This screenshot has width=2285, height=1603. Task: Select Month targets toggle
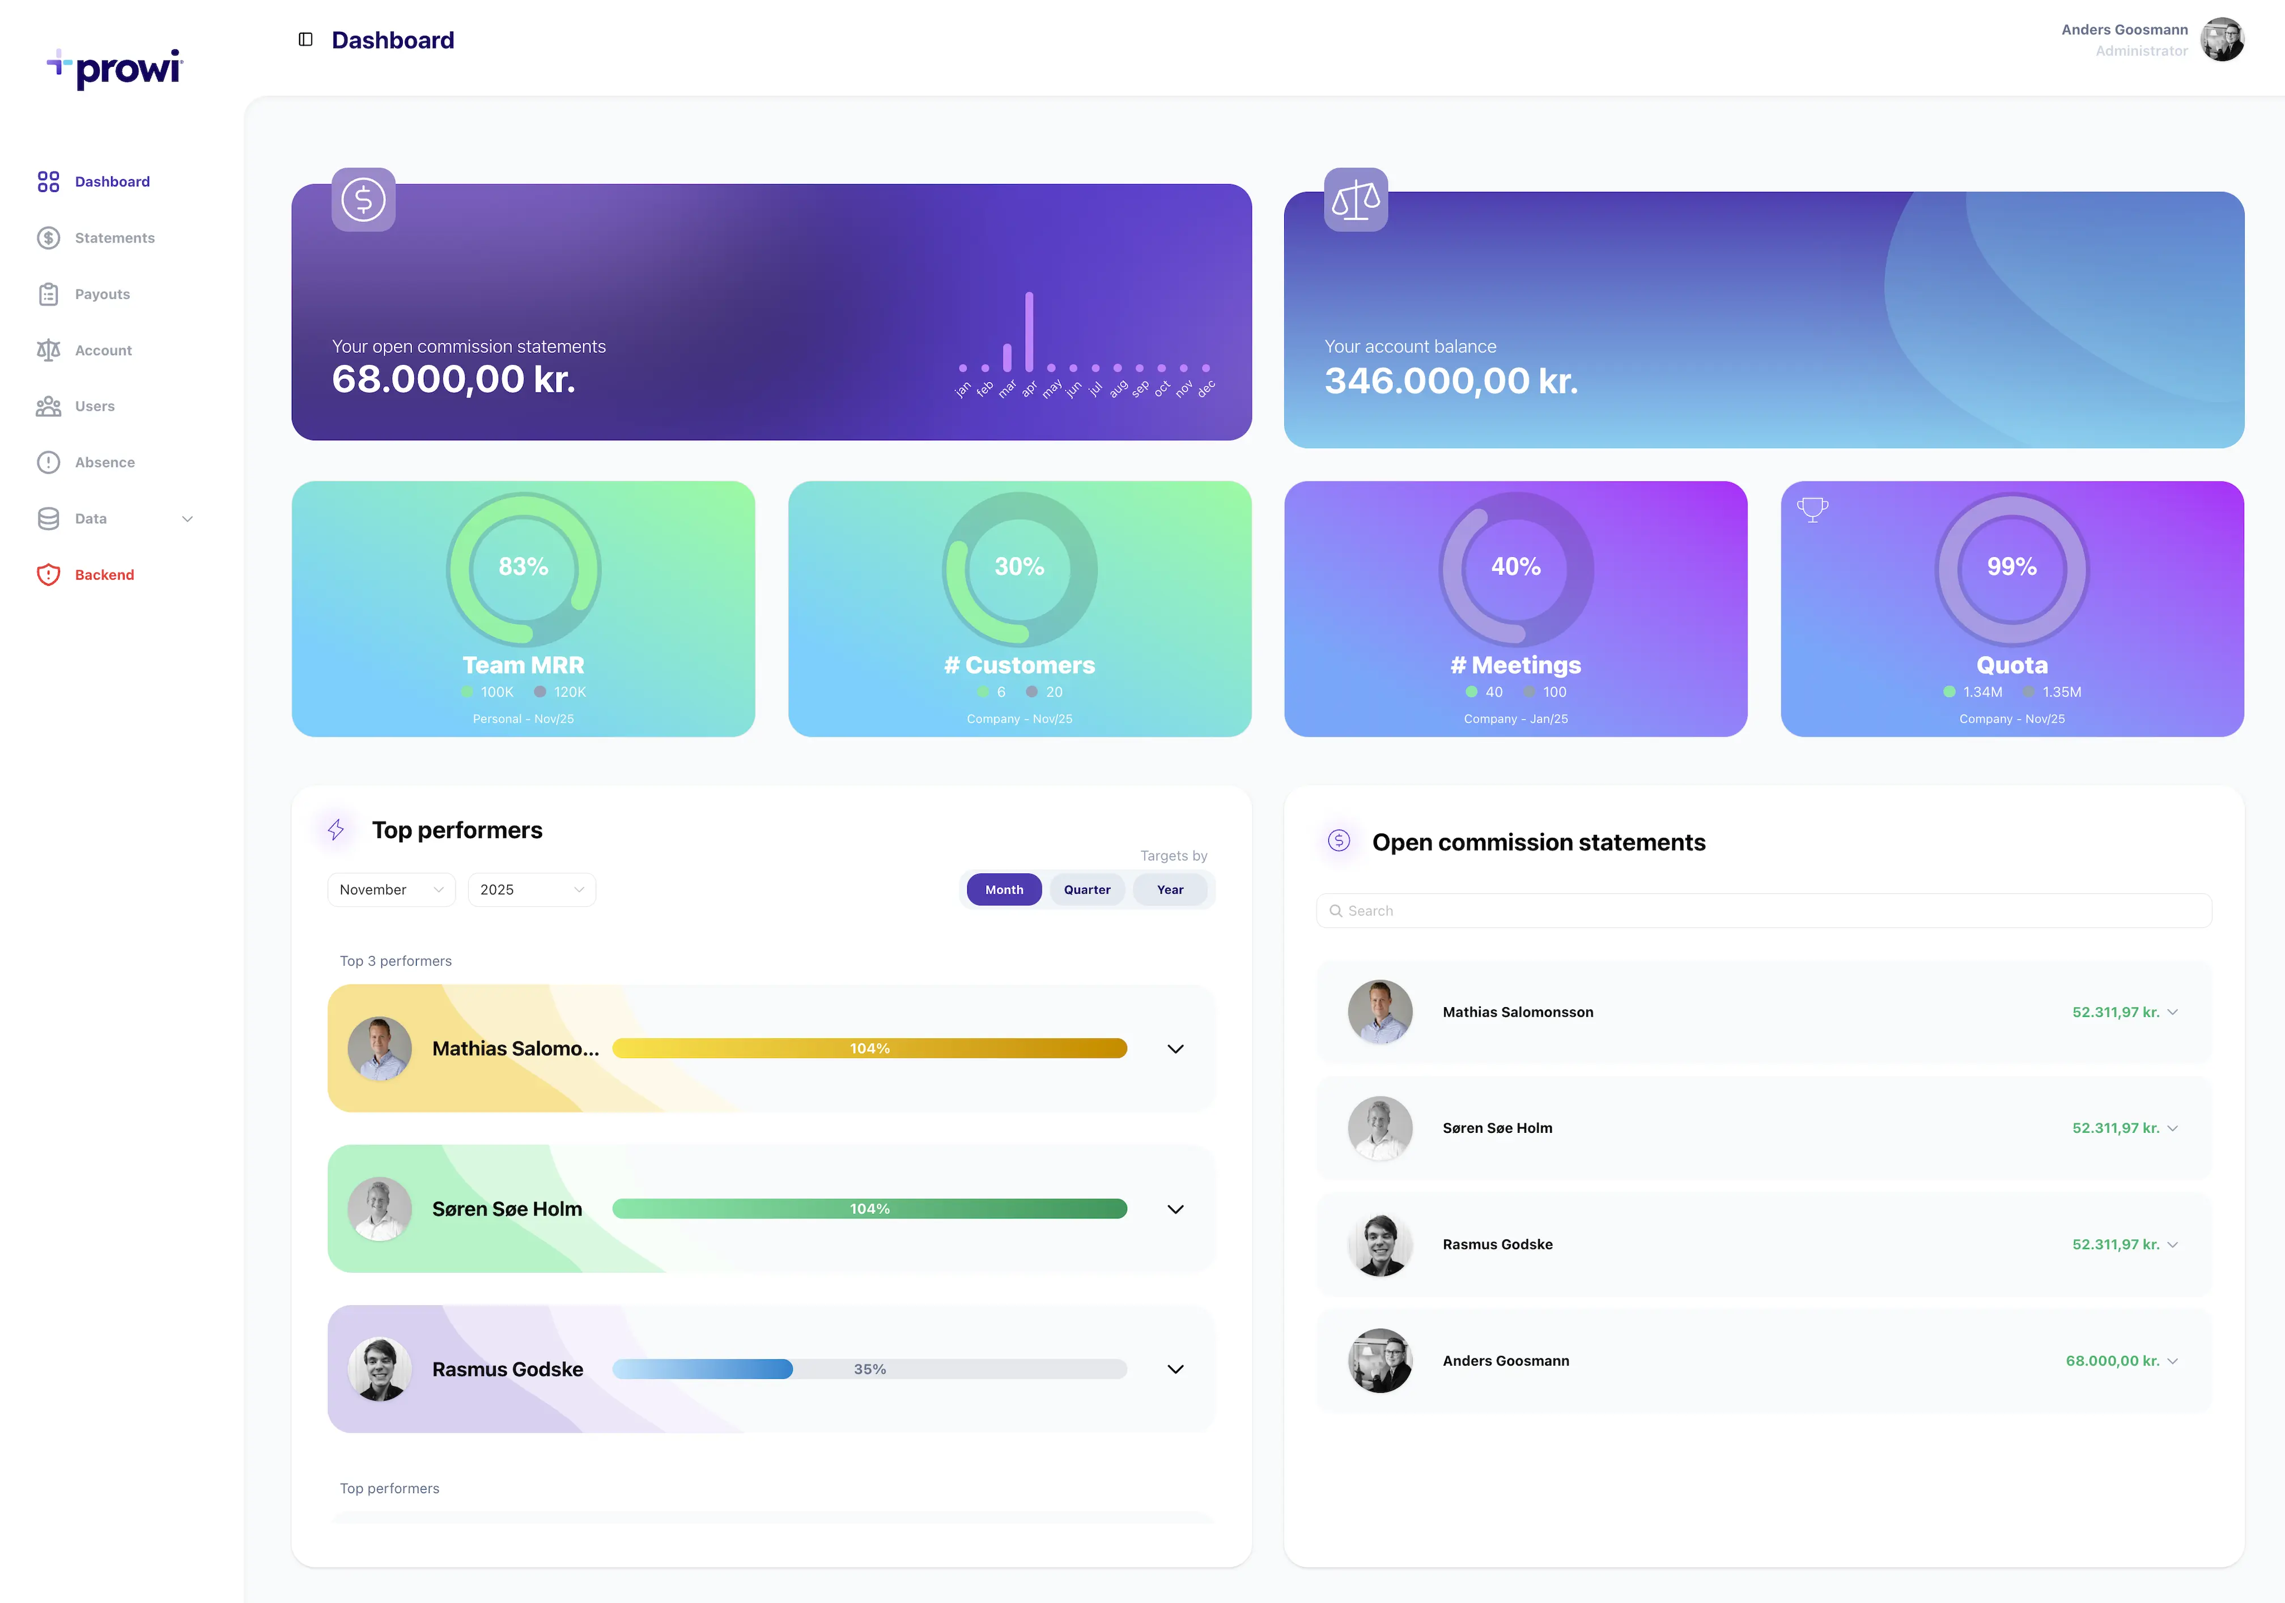coord(1003,890)
